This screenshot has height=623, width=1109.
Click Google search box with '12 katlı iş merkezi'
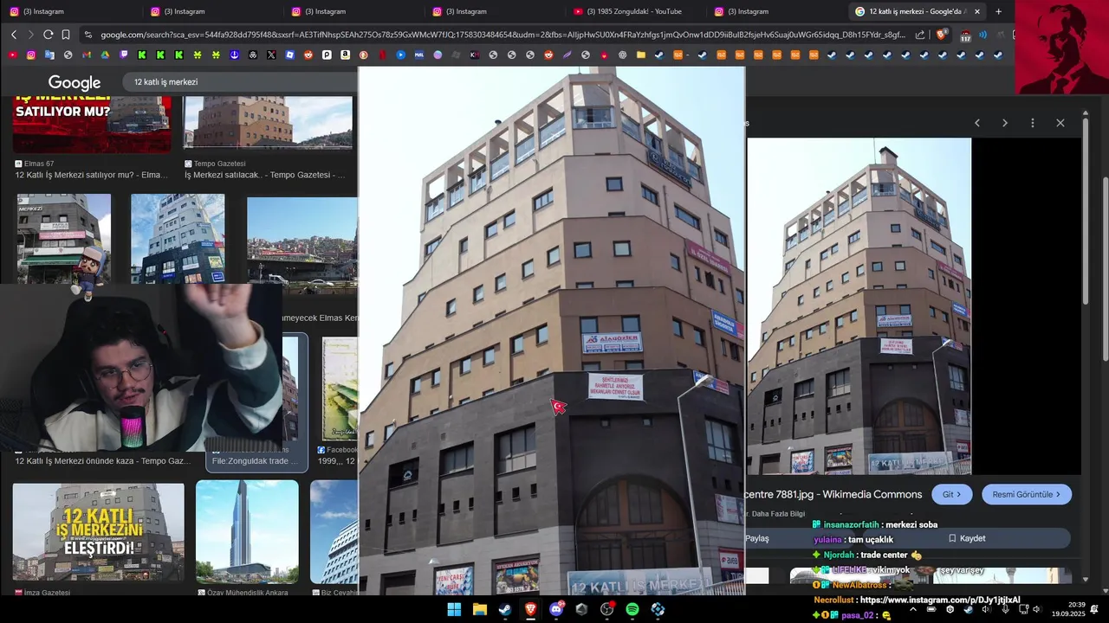[x=243, y=82]
